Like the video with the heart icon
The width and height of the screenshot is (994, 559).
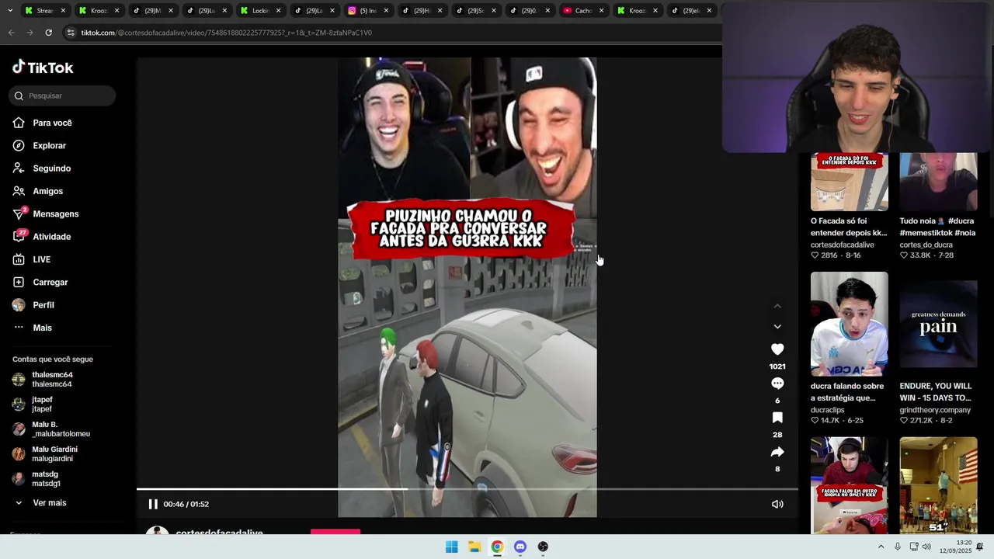tap(777, 349)
